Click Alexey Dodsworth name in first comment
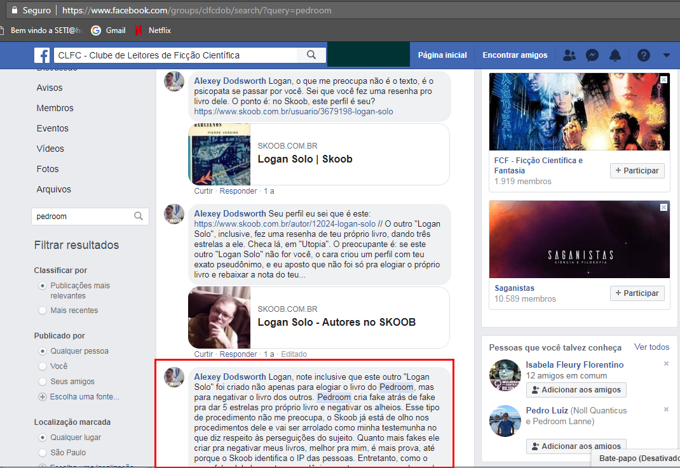 tap(230, 81)
